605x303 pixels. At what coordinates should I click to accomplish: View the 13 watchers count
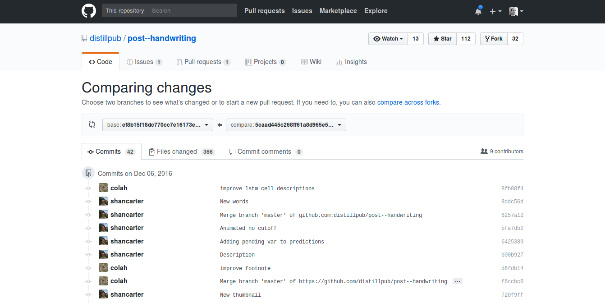tap(416, 39)
